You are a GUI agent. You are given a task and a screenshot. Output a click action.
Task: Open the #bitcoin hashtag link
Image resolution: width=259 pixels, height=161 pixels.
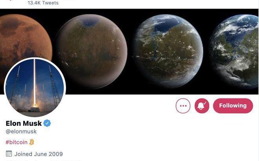click(x=16, y=142)
